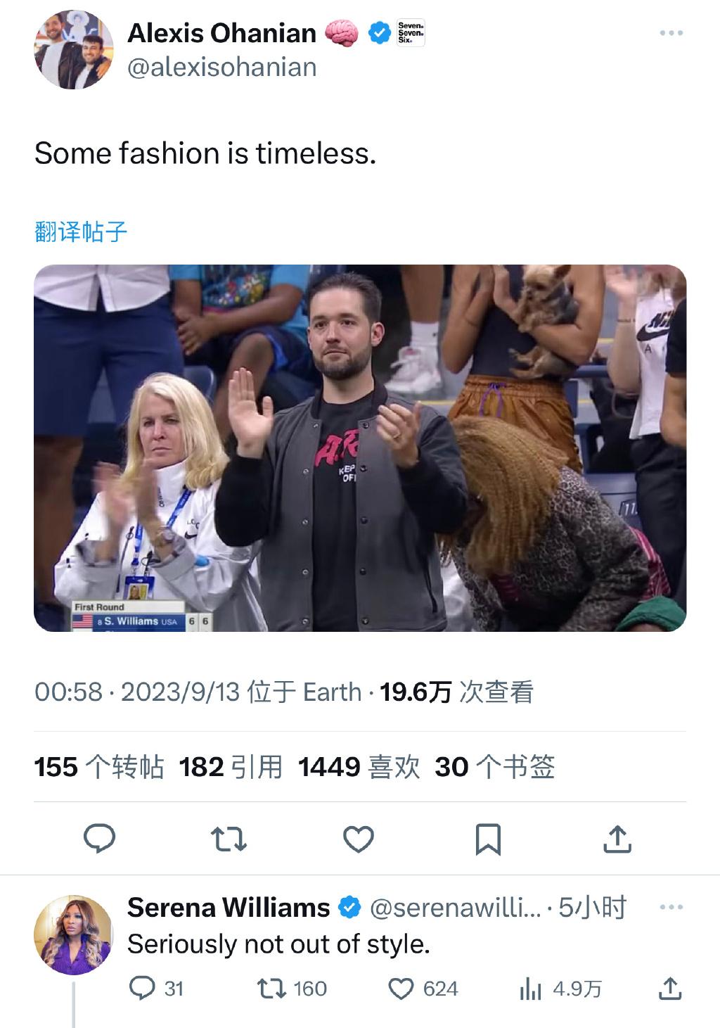This screenshot has height=1028, width=720.
Task: Retweet Serena Williams' reply
Action: (x=271, y=989)
